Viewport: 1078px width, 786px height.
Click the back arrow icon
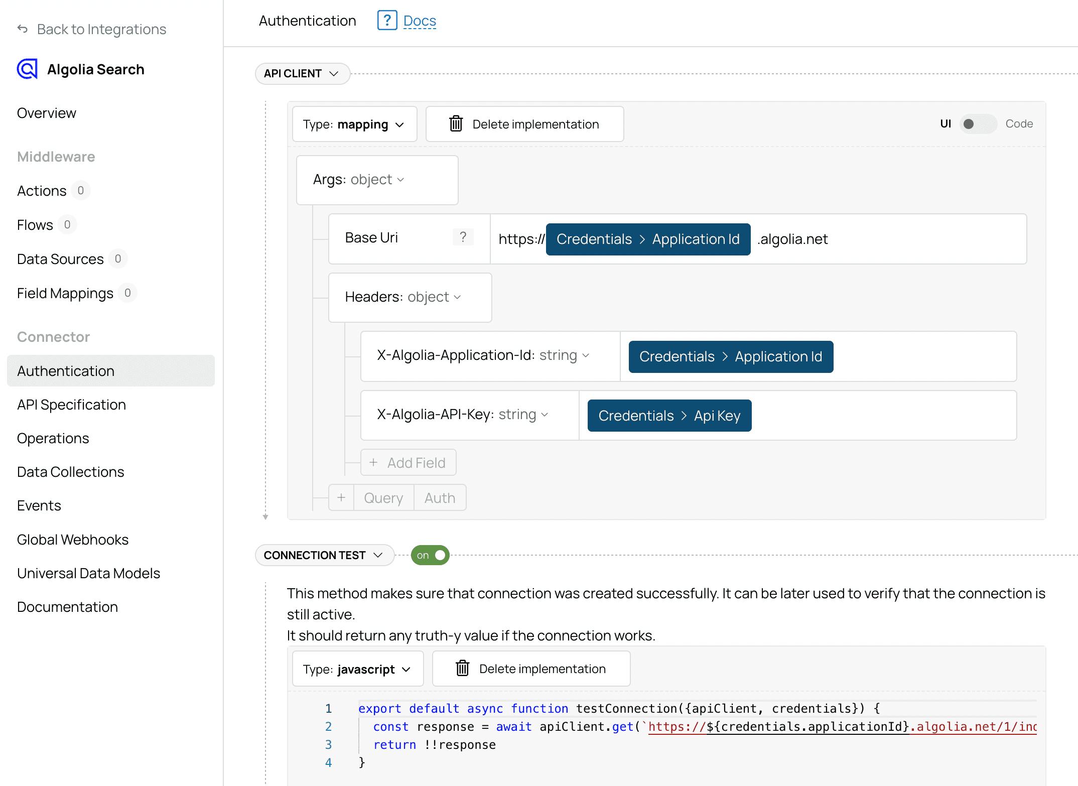click(x=22, y=29)
